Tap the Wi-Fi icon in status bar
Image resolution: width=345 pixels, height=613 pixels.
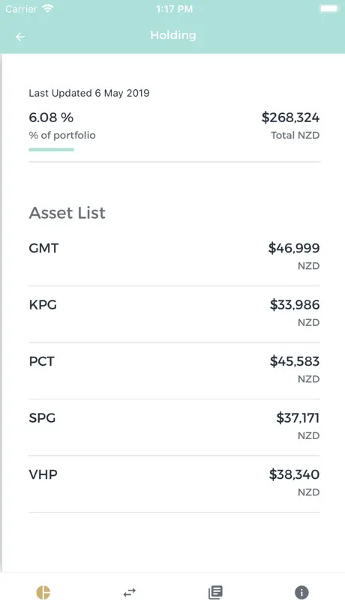tap(48, 8)
